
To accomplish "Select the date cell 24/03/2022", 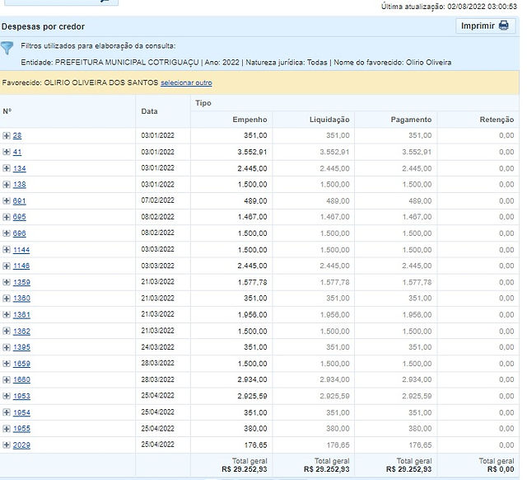I will [157, 346].
